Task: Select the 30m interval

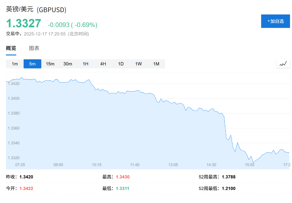Action: pyautogui.click(x=68, y=64)
